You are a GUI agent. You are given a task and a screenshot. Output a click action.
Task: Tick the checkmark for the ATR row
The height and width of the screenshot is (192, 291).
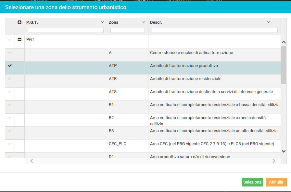click(10, 79)
